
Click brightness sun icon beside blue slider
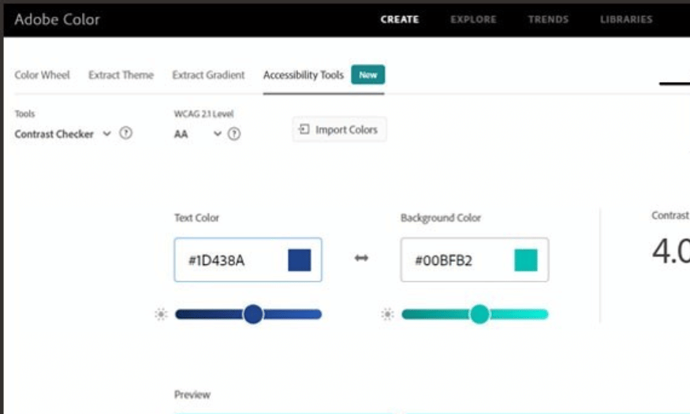[x=161, y=314]
